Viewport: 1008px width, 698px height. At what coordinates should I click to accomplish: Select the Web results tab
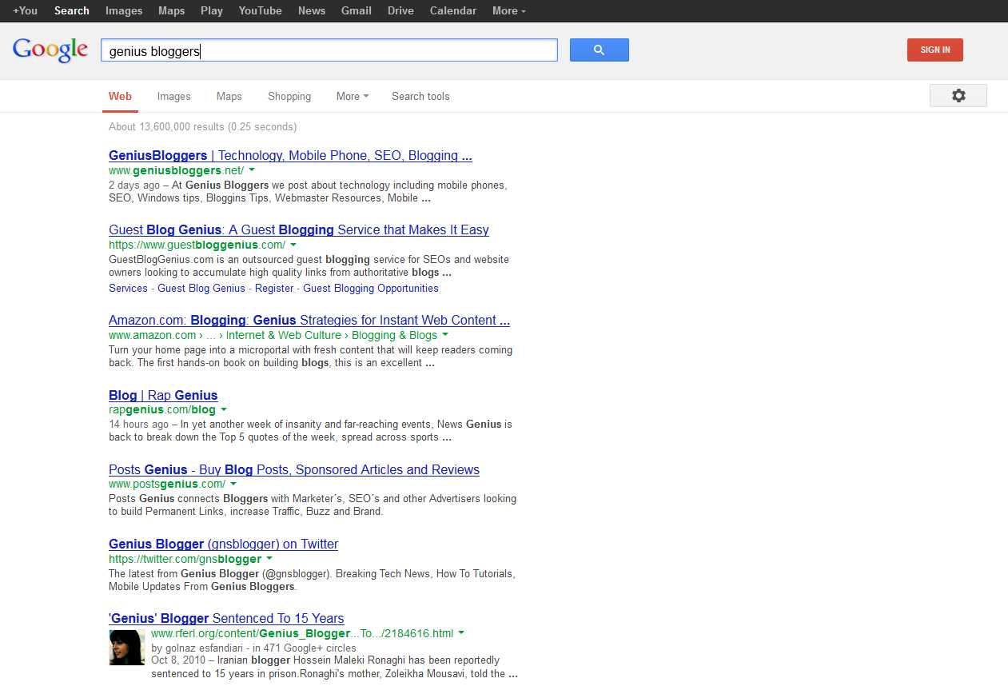tap(120, 96)
